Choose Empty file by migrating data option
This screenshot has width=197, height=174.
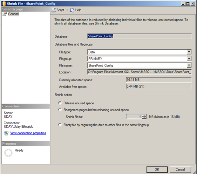60,125
